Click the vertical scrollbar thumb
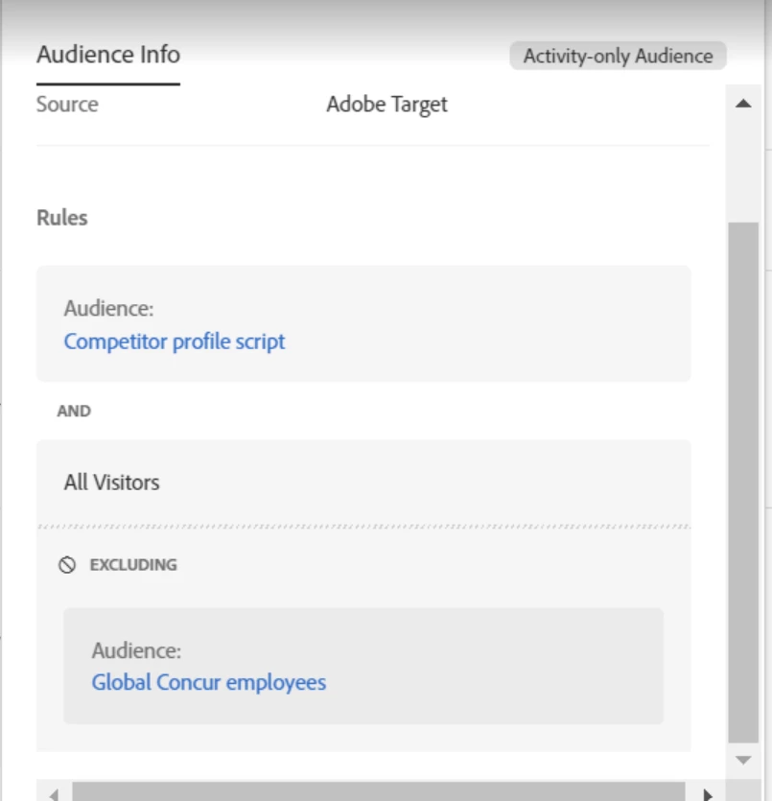 click(743, 483)
